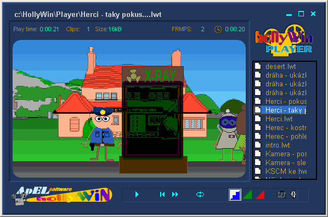Click the FRMPS value 2
The width and height of the screenshot is (328, 217).
click(202, 29)
